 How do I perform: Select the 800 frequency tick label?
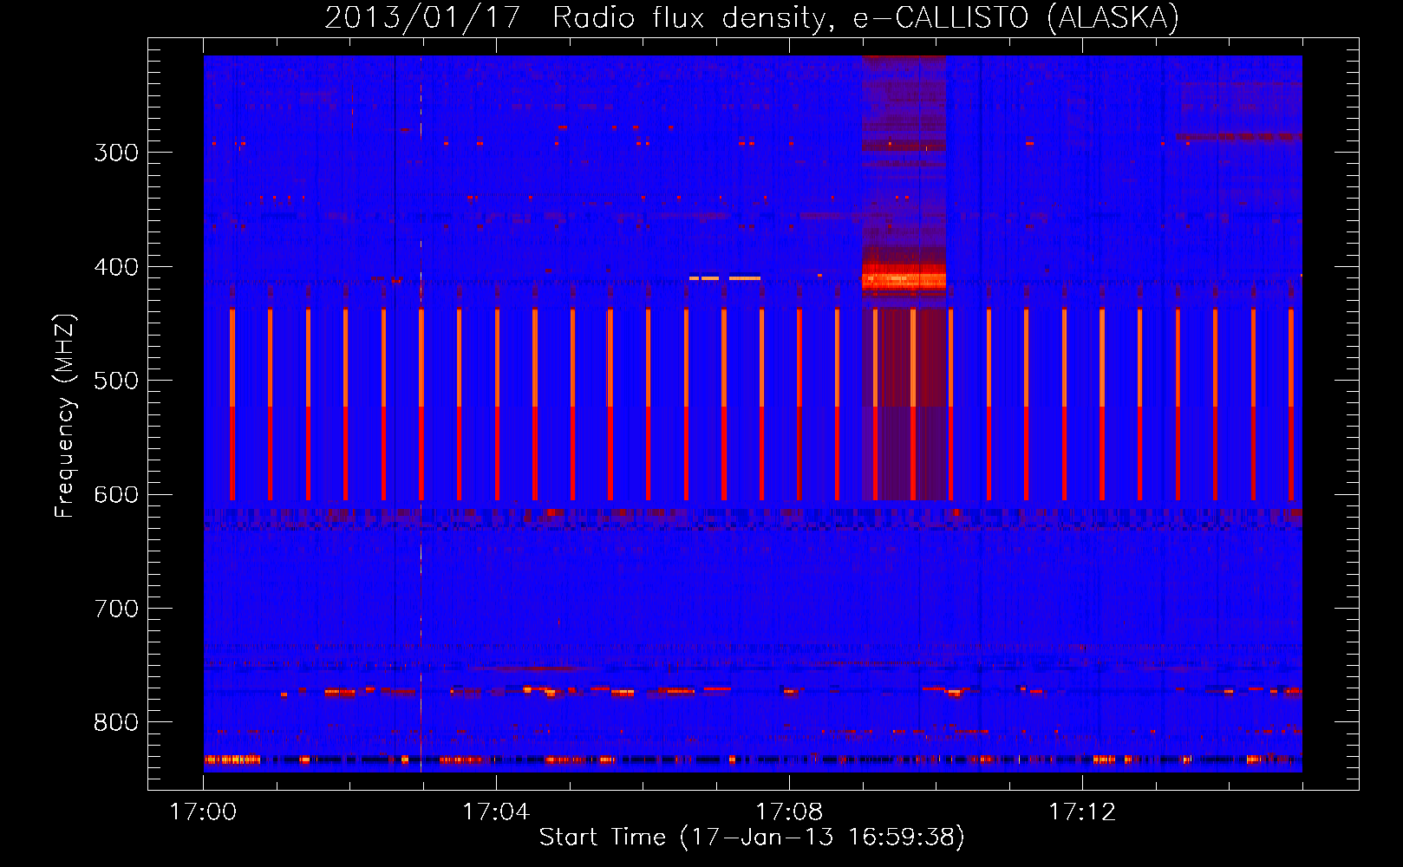click(116, 723)
